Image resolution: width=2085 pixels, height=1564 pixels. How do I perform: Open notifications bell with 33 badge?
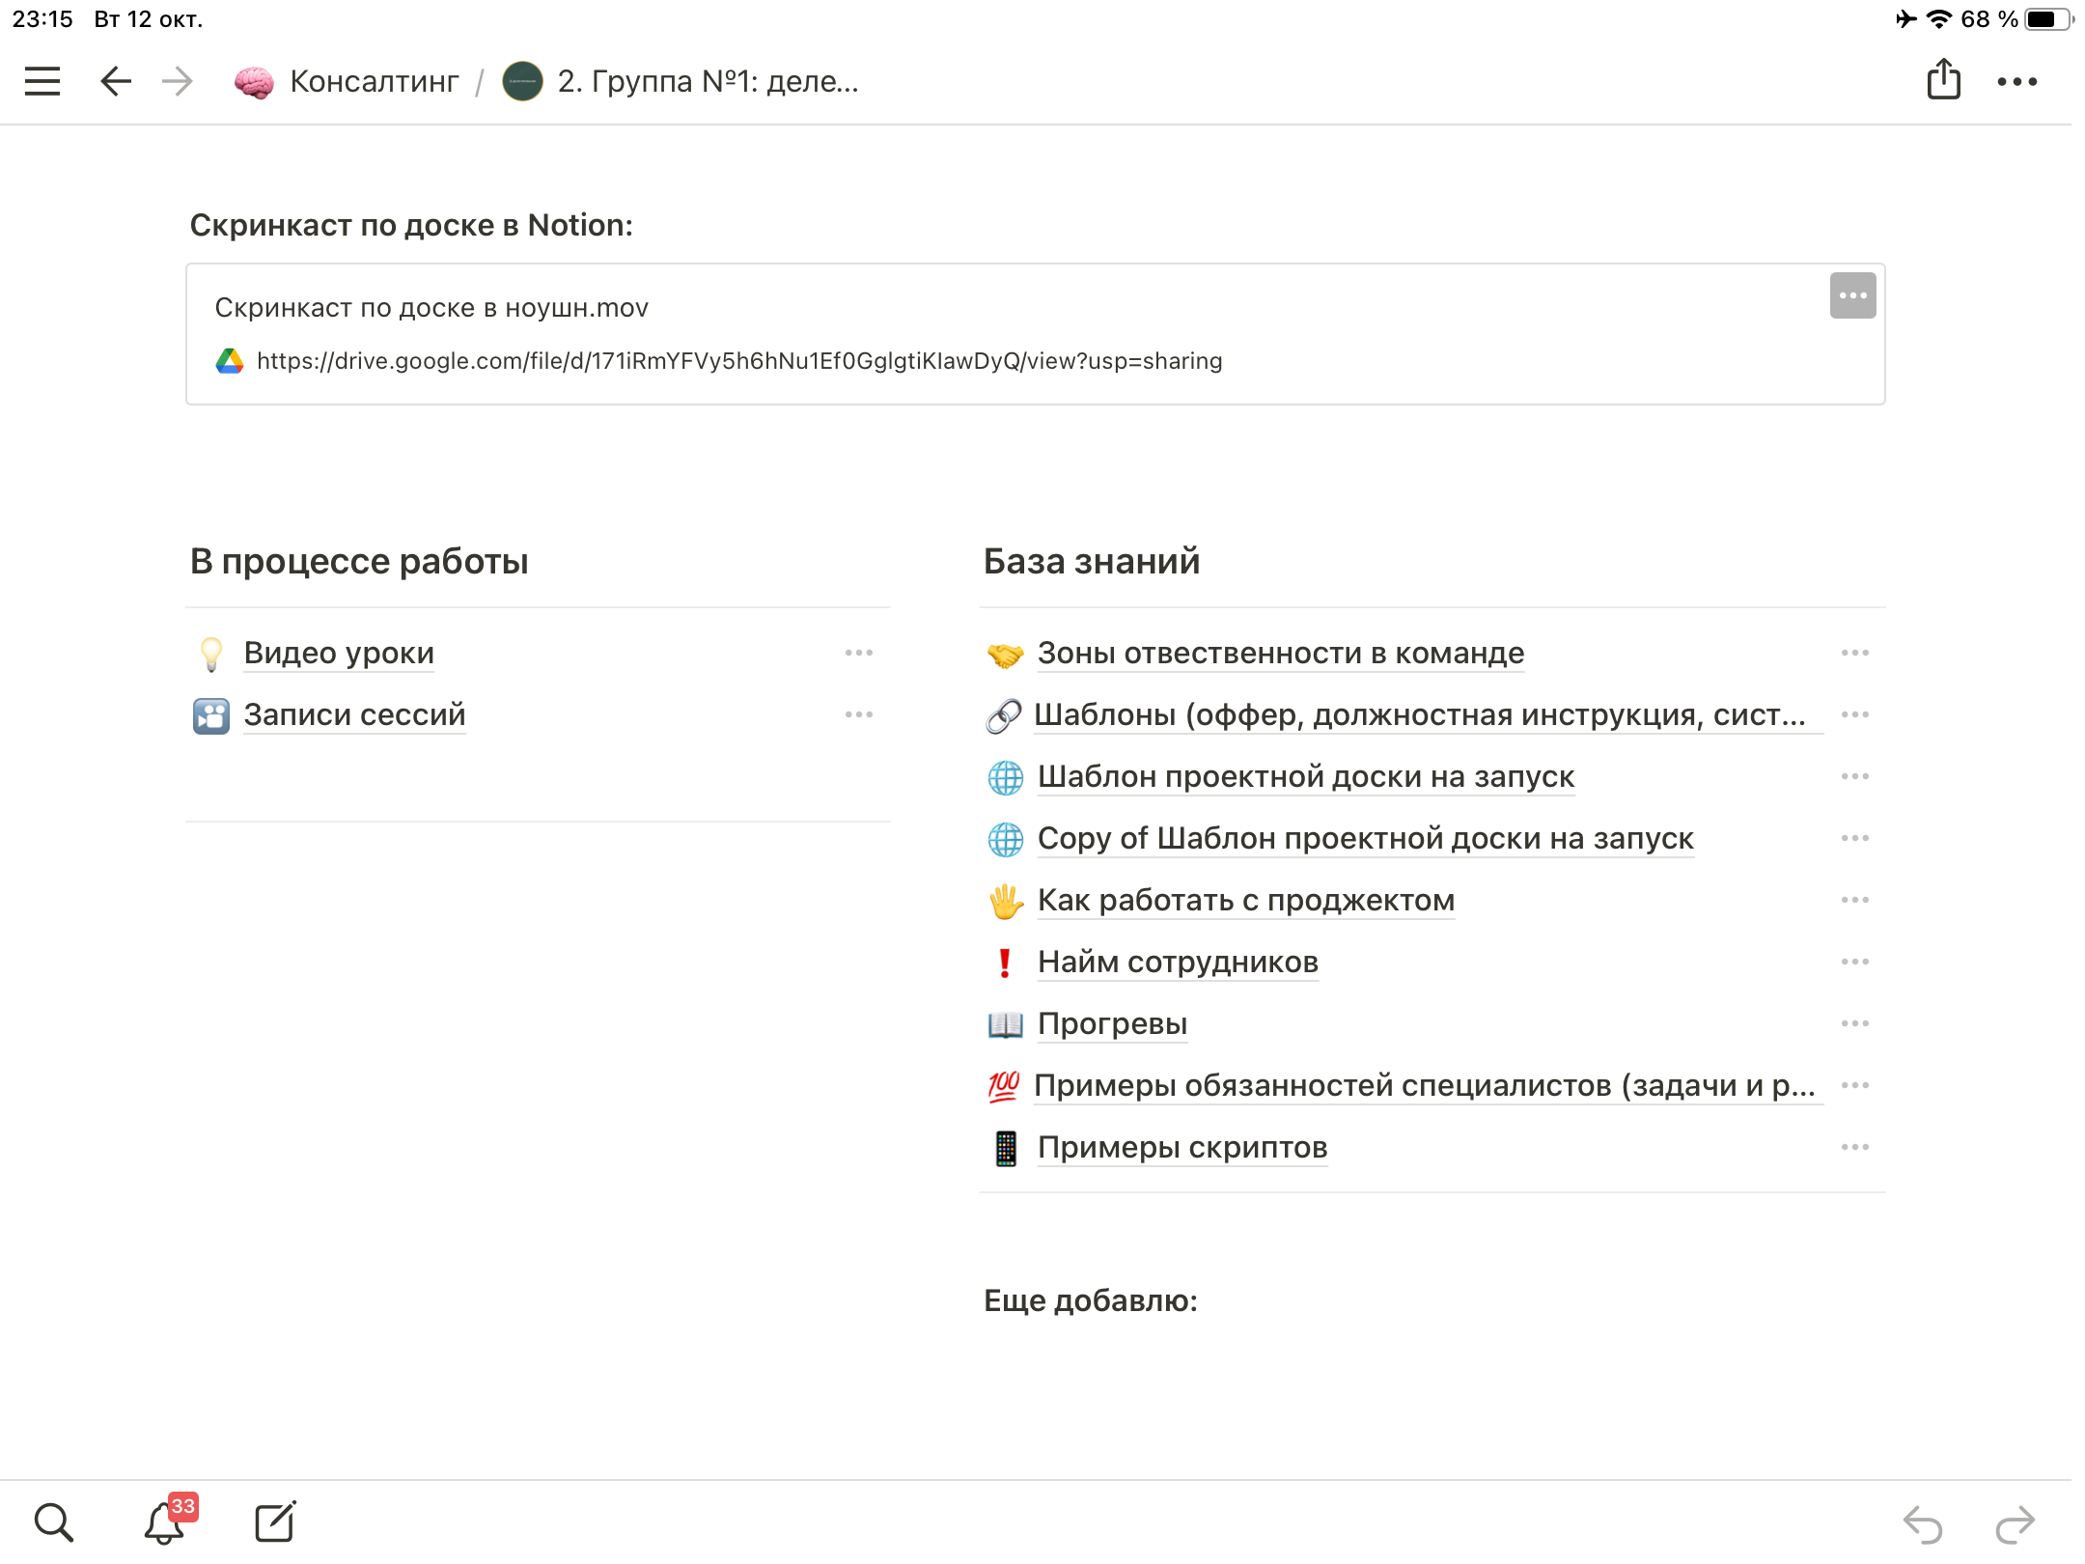tap(165, 1522)
